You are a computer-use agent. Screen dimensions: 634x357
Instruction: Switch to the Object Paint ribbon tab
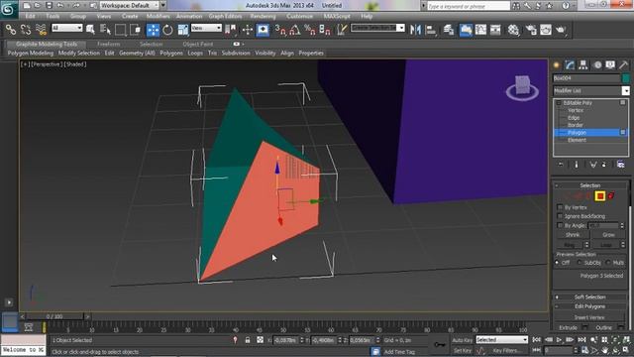tap(198, 44)
